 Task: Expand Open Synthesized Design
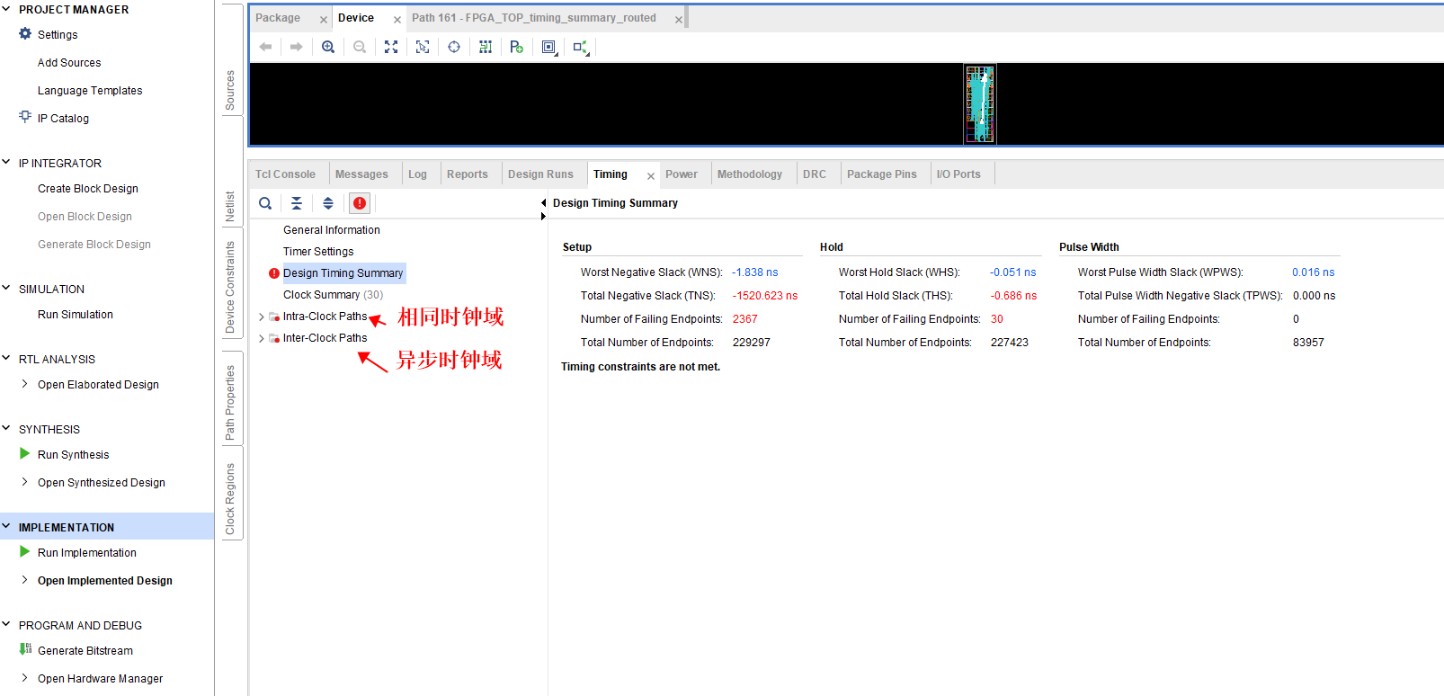point(24,482)
